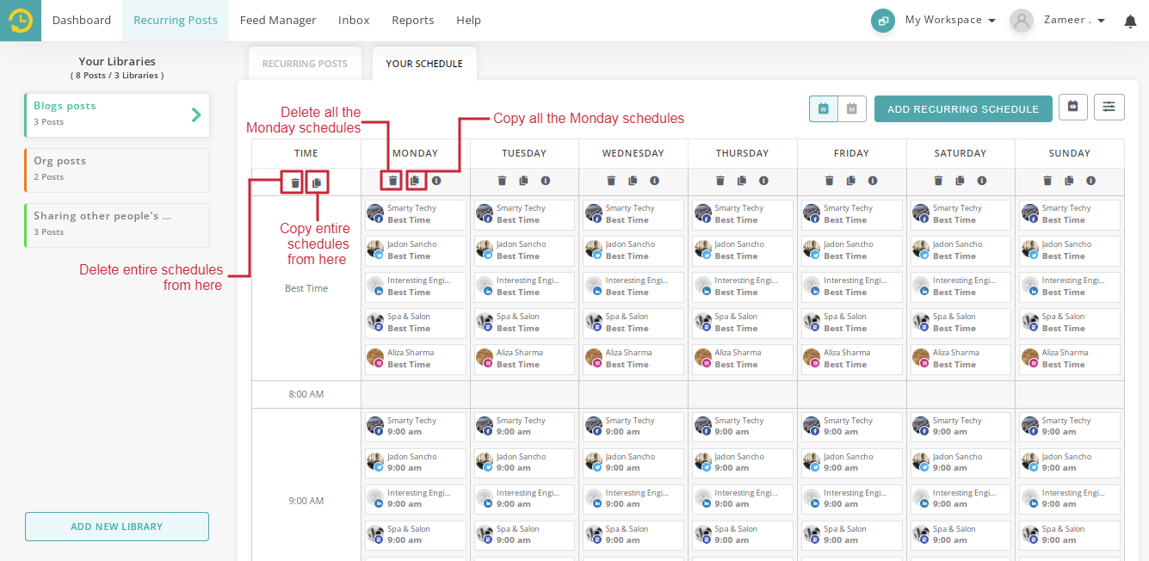The image size is (1149, 561).
Task: Open the workspace switcher icon
Action: pos(883,21)
